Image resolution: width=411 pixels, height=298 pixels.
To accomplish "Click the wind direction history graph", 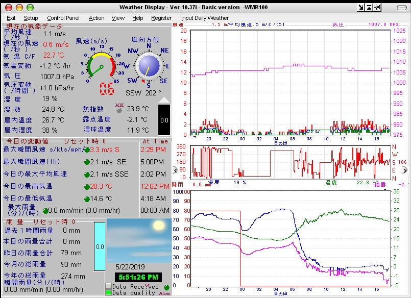I will coord(291,162).
